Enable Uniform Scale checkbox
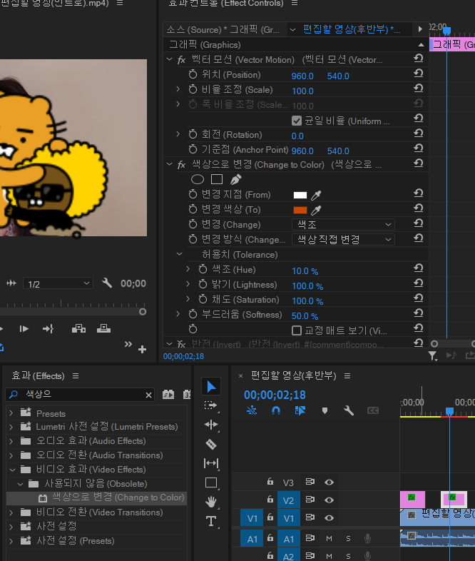Screen dimensions: 475x561 [x=297, y=121]
